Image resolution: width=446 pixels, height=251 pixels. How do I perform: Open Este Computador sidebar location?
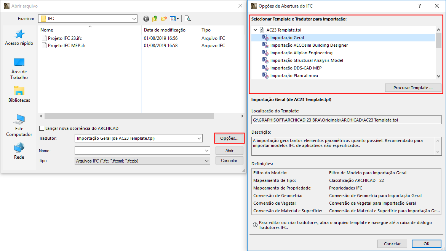(x=19, y=125)
